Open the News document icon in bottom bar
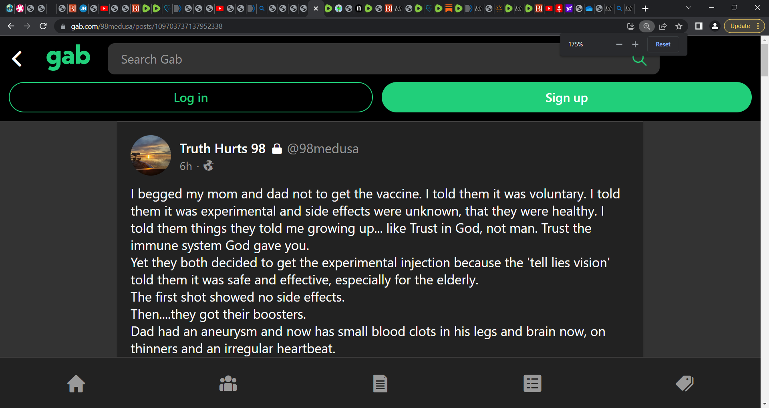 click(x=380, y=384)
